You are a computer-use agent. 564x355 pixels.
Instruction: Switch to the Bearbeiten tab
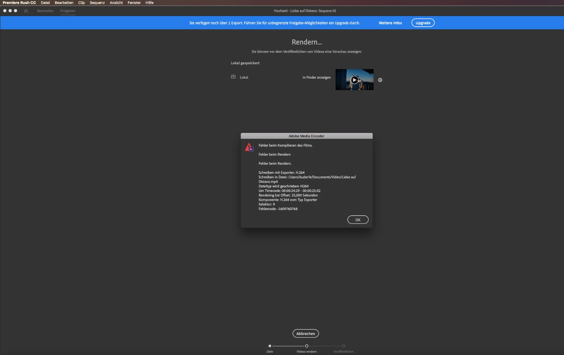45,11
